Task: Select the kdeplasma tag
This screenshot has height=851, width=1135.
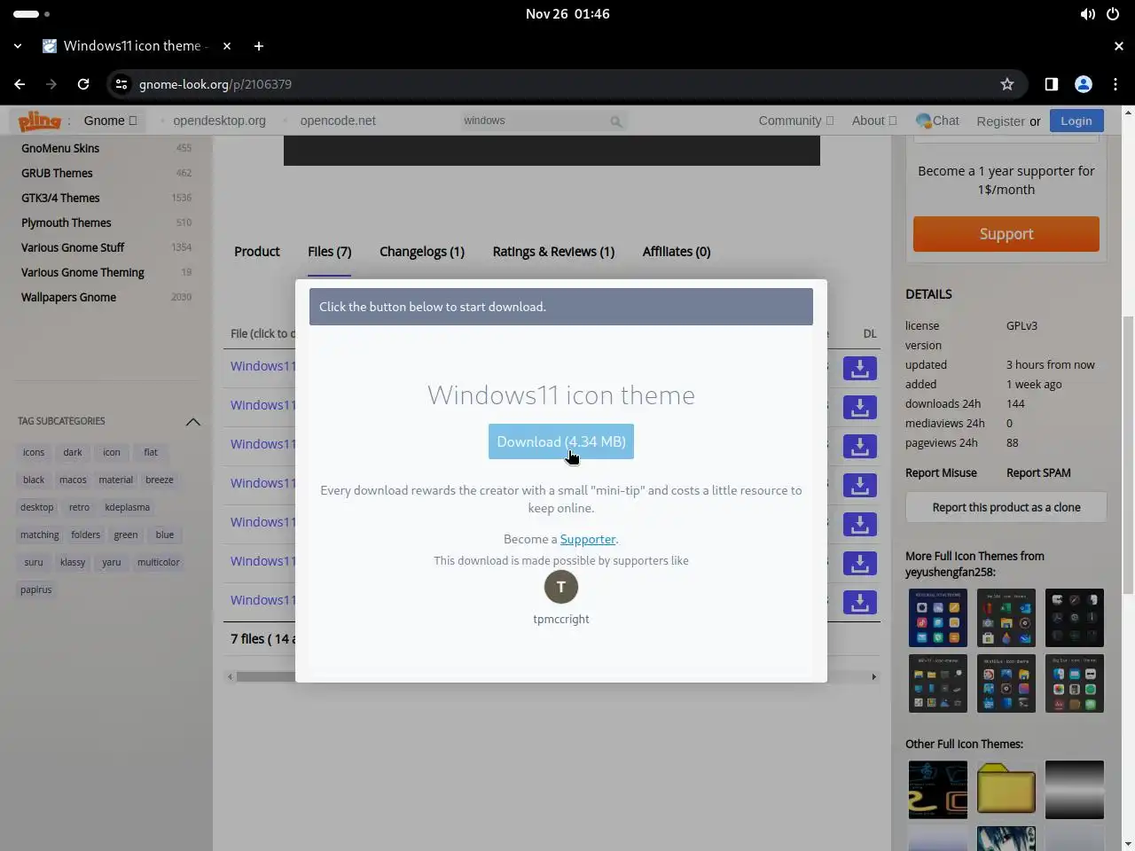Action: pyautogui.click(x=127, y=507)
